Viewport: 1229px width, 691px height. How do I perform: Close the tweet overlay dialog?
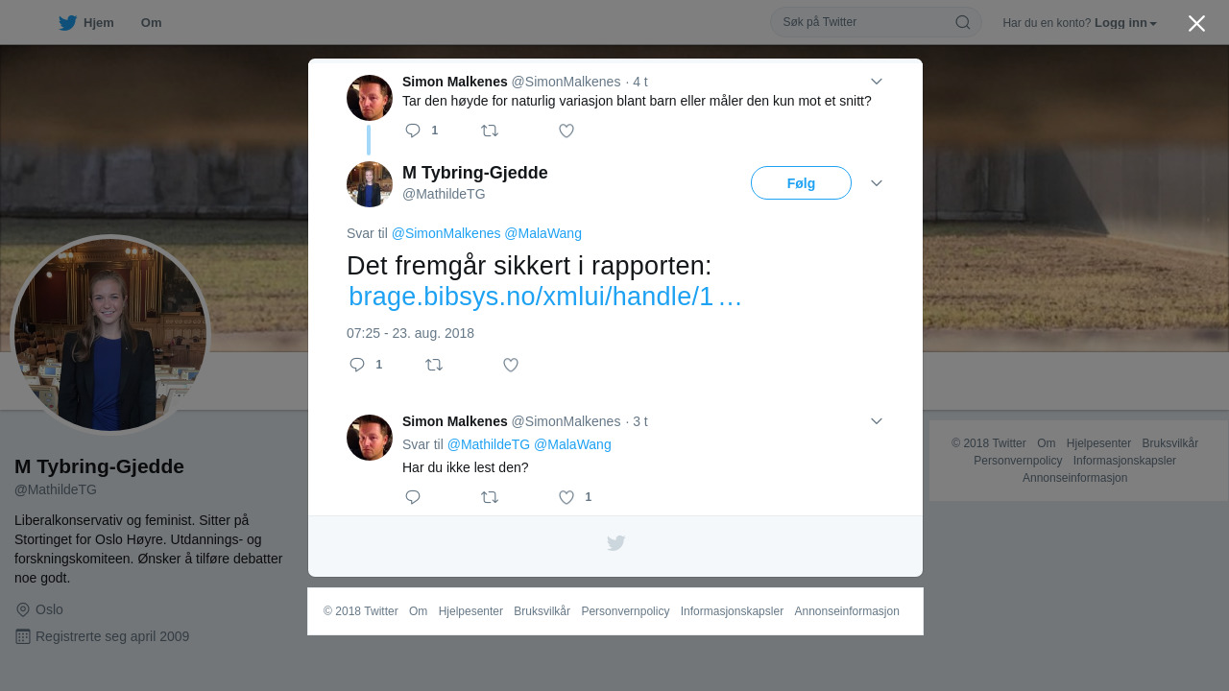point(1196,23)
